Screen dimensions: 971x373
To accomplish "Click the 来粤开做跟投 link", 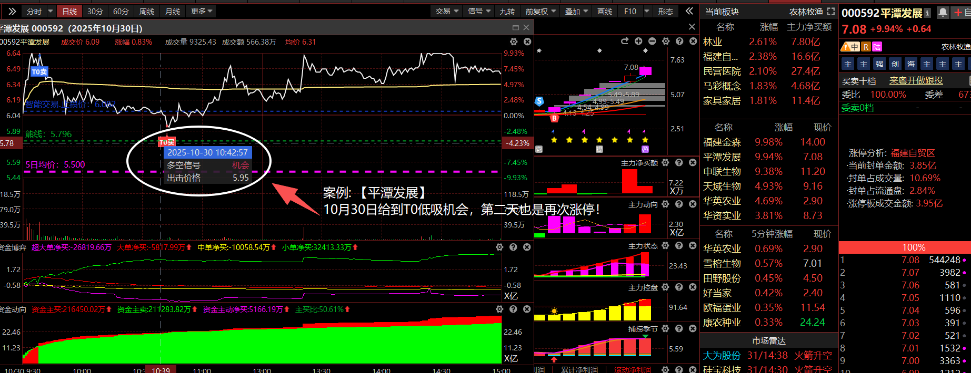I will [x=916, y=80].
